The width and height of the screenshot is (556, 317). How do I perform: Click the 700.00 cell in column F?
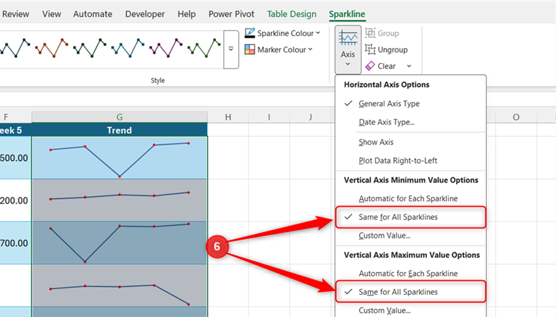(16, 243)
